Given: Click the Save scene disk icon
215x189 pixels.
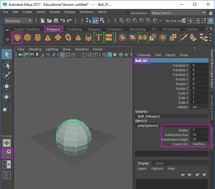Looking at the screenshot, I should pos(56,21).
